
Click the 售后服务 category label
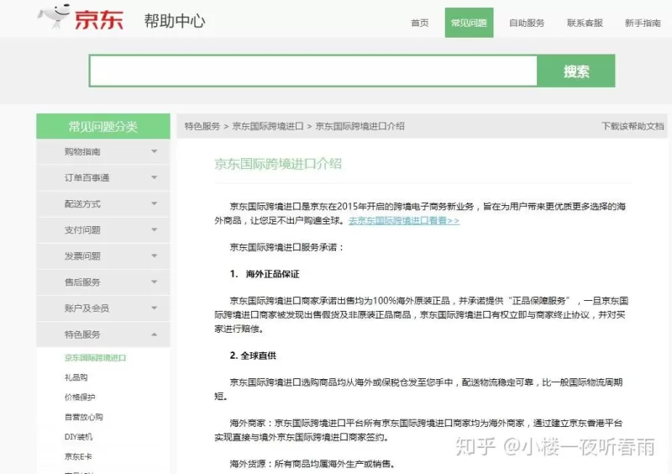82,282
